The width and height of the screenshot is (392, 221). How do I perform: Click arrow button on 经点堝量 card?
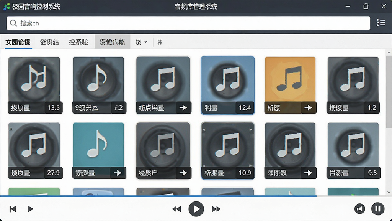coord(183,108)
